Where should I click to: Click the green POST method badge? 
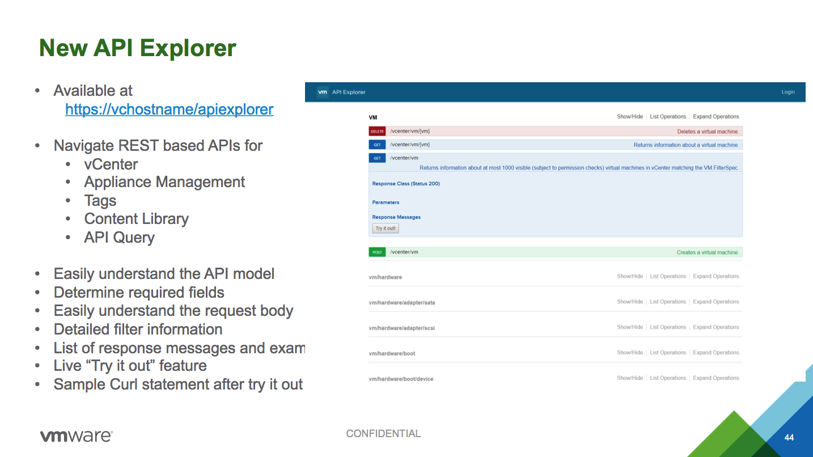coord(377,252)
